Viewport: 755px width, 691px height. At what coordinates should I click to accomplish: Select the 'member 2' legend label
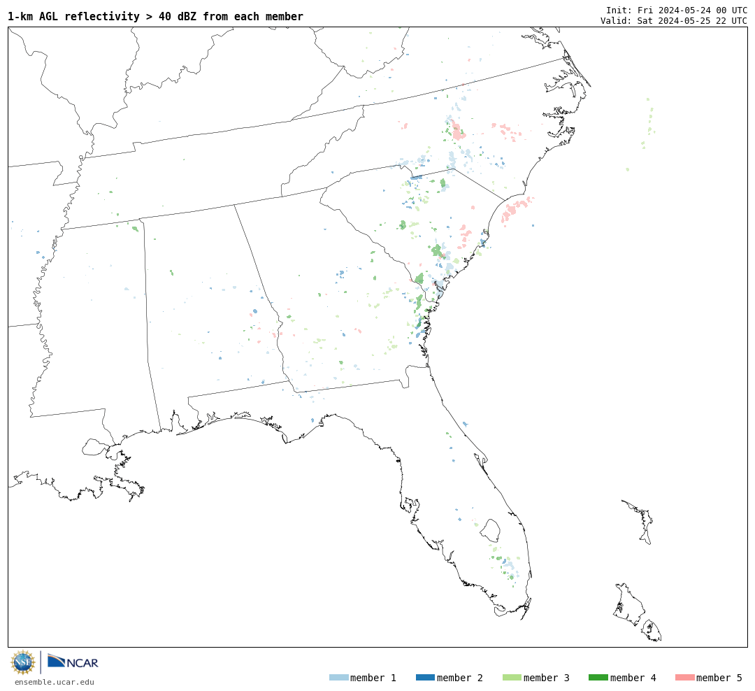(460, 678)
